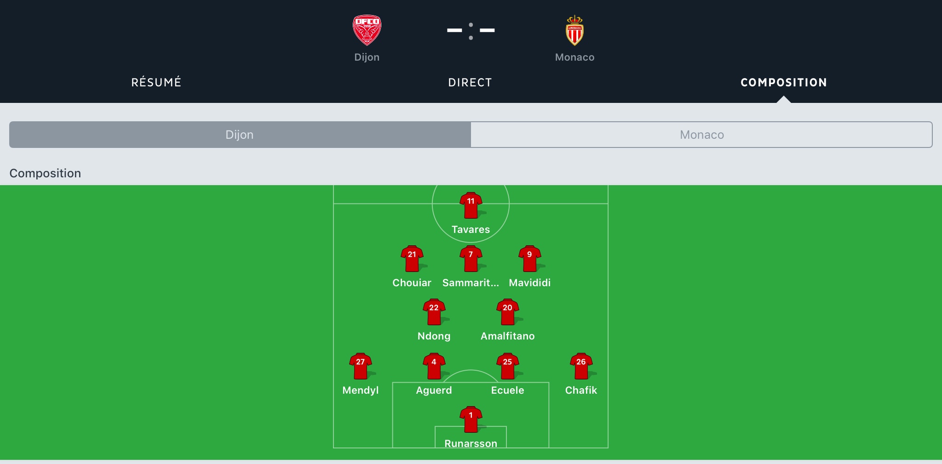Click Ecuele's number 25 shirt
This screenshot has height=464, width=942.
click(507, 366)
